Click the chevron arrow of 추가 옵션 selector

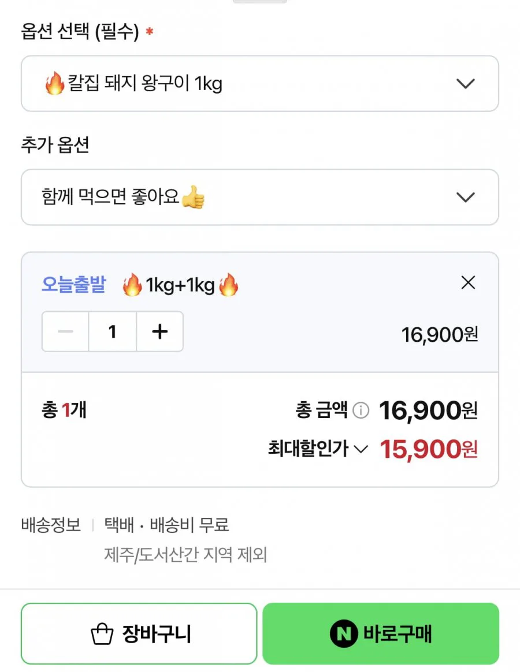466,197
